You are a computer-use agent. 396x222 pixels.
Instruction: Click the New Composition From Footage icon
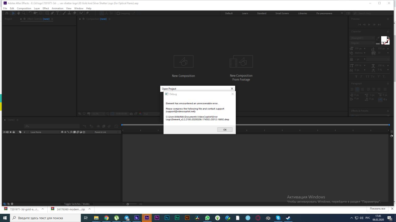tap(241, 61)
